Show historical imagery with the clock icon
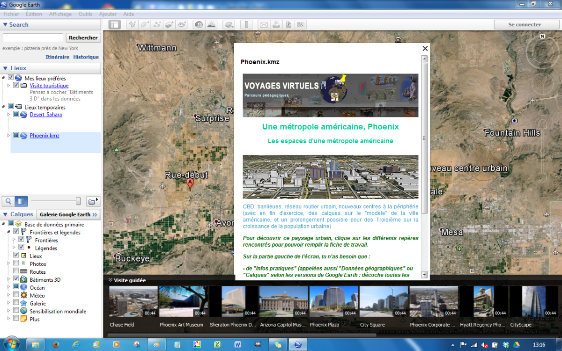The width and height of the screenshot is (562, 351). click(199, 24)
